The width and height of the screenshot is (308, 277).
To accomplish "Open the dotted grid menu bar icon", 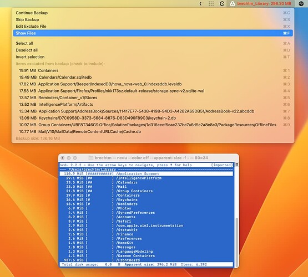I will pyautogui.click(x=211, y=4).
